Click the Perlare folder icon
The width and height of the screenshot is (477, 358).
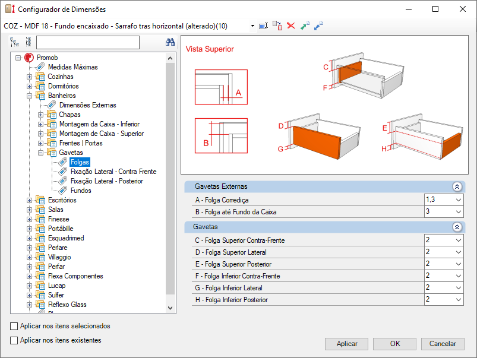click(40, 248)
